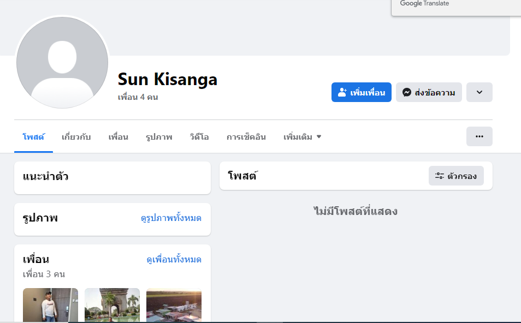Click the เพื่อน 3 คน text
The width and height of the screenshot is (521, 323).
click(x=44, y=274)
